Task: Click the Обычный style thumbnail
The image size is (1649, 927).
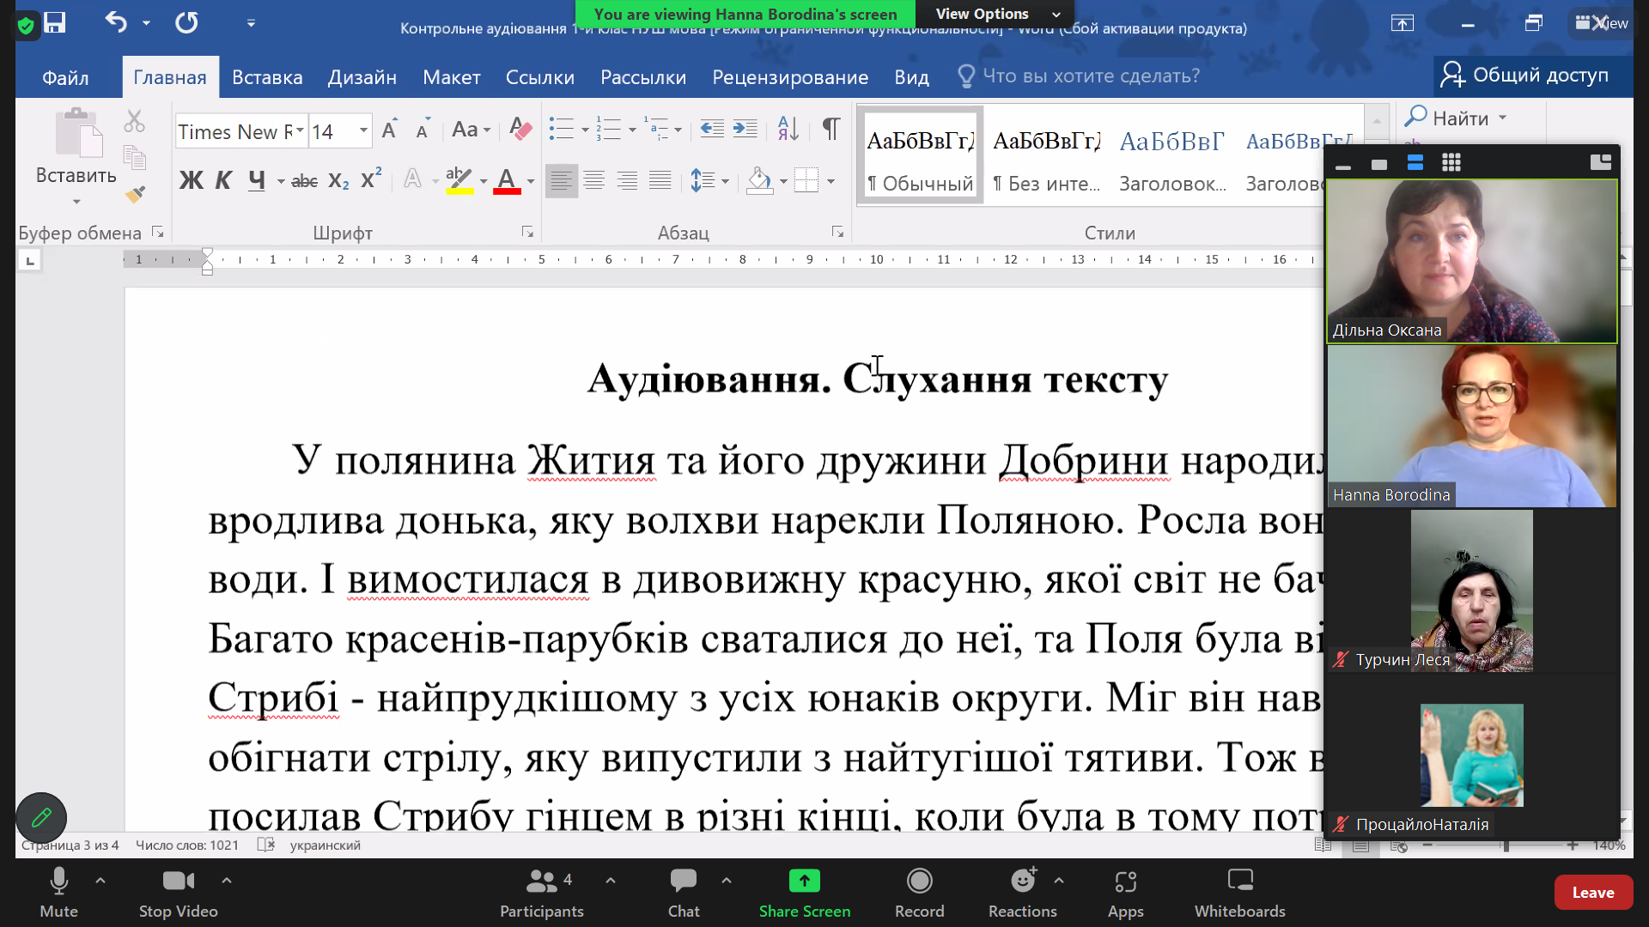Action: tap(920, 154)
